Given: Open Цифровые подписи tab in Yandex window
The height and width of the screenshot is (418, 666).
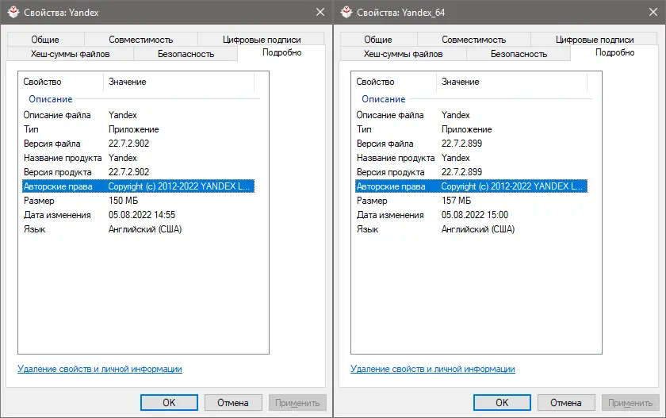Looking at the screenshot, I should tap(260, 40).
